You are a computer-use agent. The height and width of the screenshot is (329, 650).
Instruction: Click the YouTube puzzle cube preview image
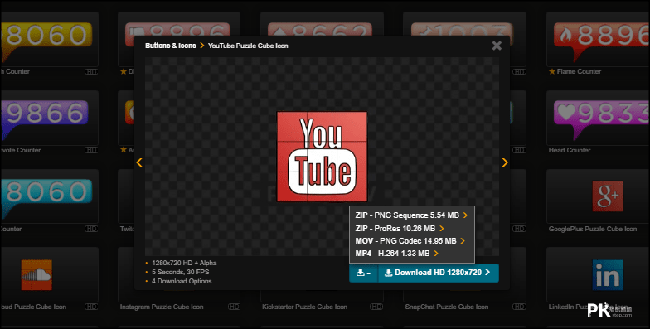(322, 157)
